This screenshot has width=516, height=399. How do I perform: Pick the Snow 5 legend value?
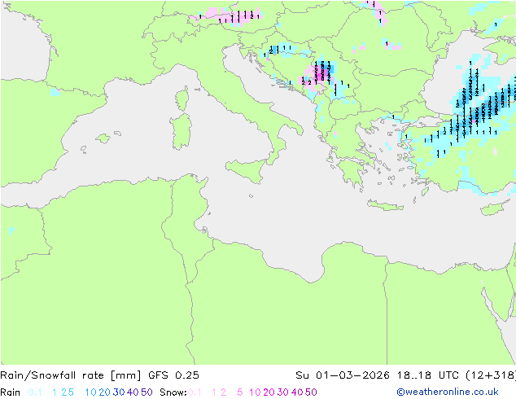coord(240,392)
